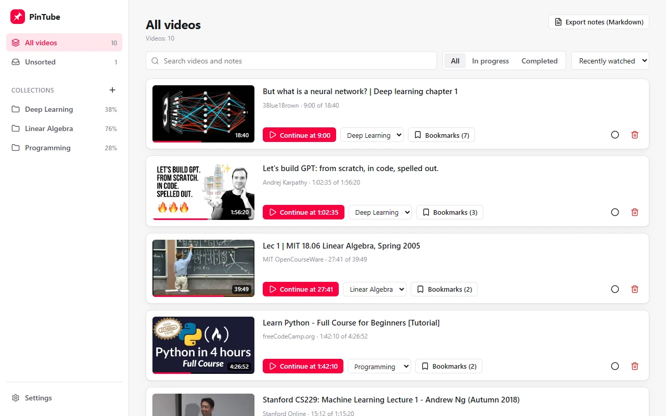The width and height of the screenshot is (666, 416).
Task: Open the Recently watched sort dropdown
Action: click(x=610, y=61)
